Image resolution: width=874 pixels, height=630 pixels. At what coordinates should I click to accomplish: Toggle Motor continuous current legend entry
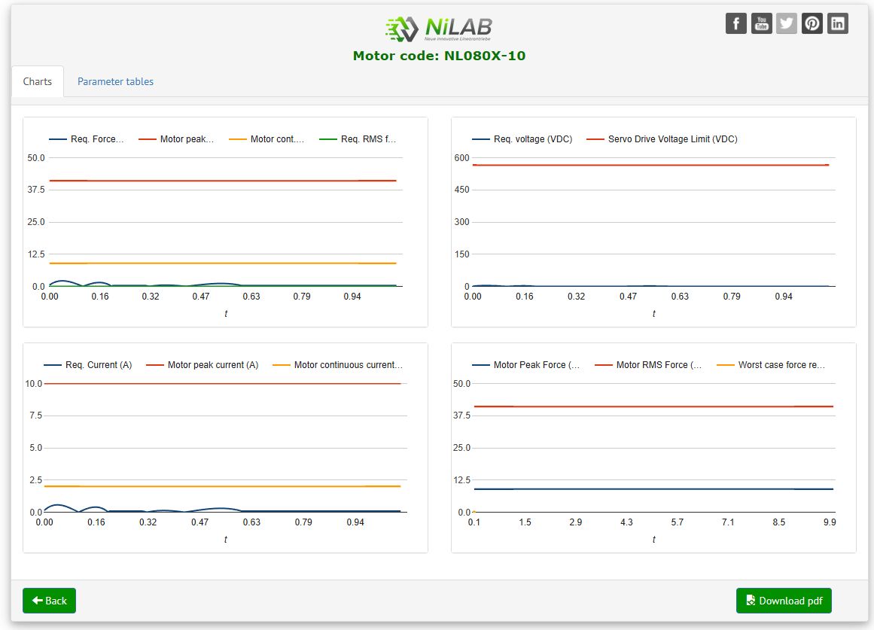[337, 365]
